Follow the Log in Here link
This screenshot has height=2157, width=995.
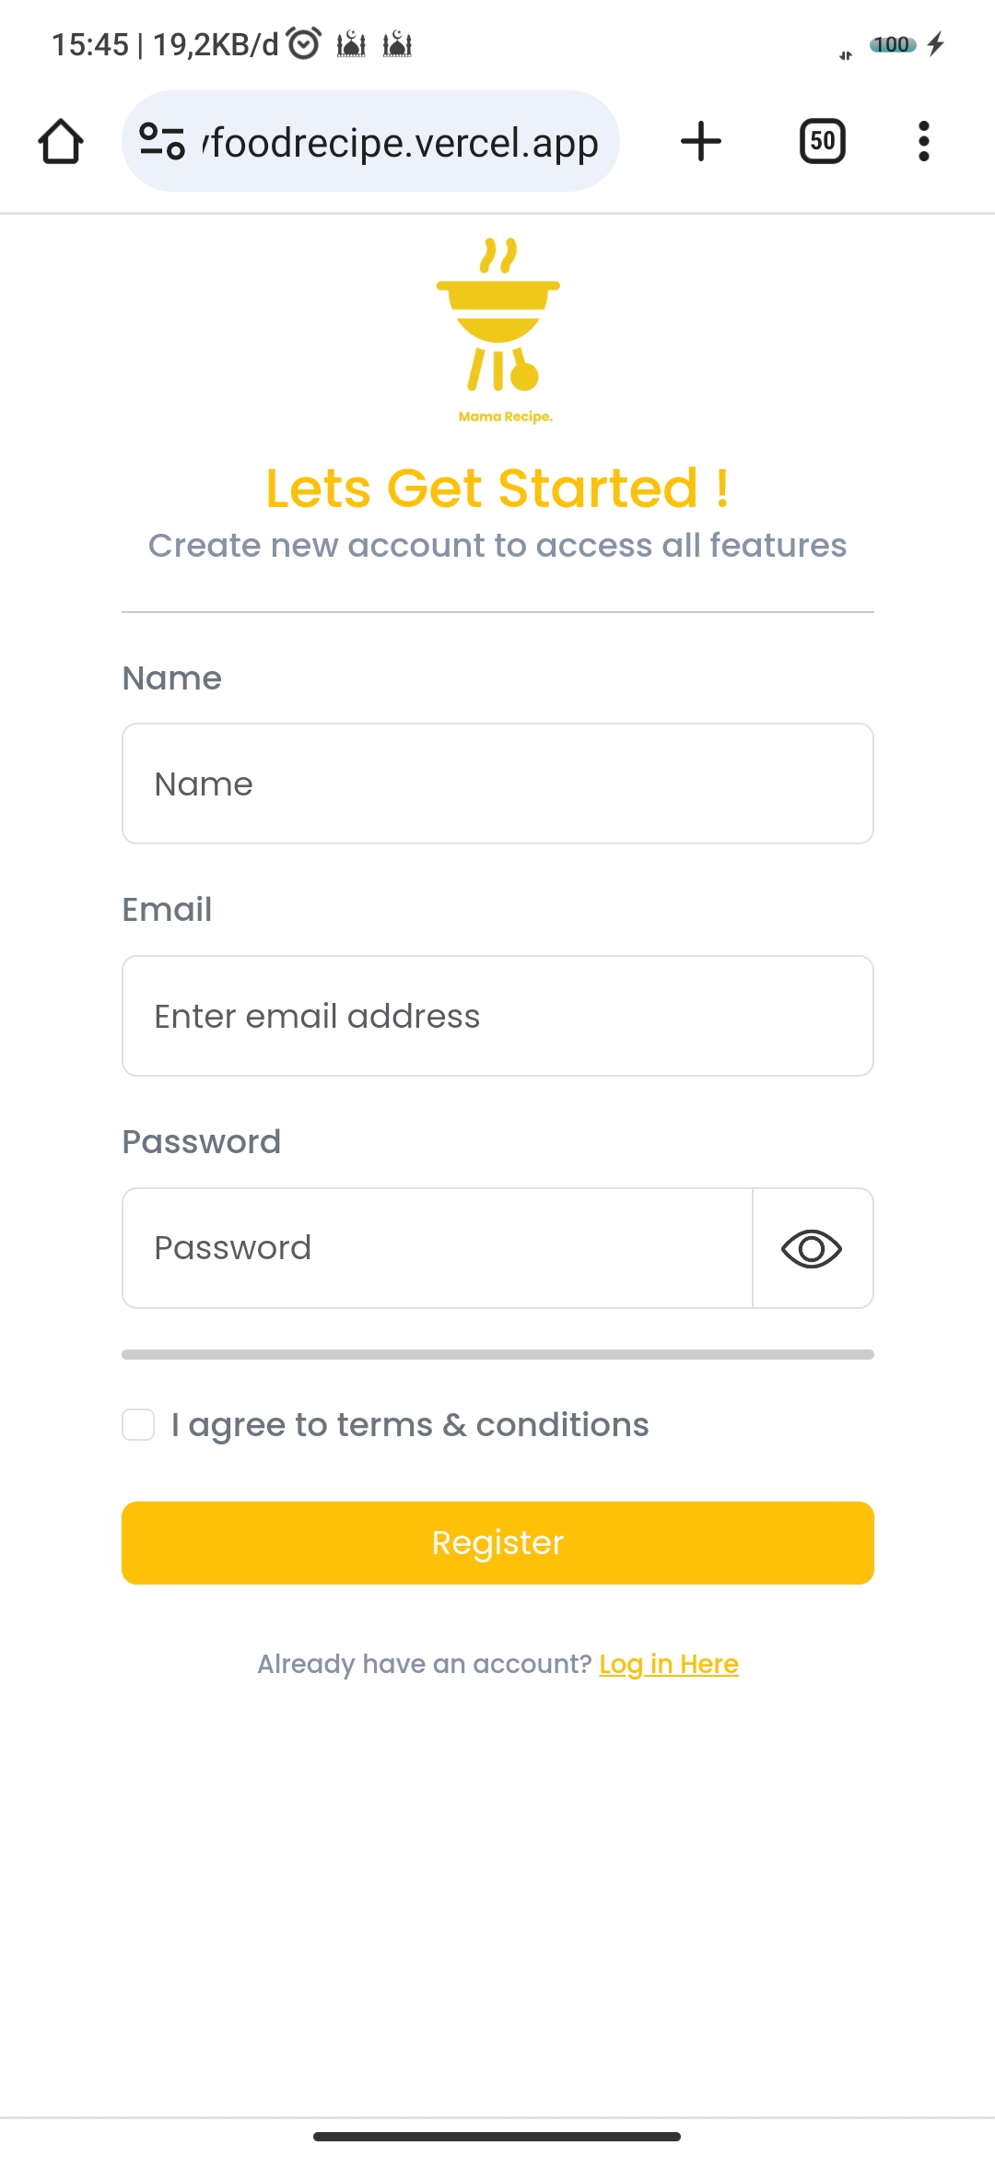(668, 1664)
